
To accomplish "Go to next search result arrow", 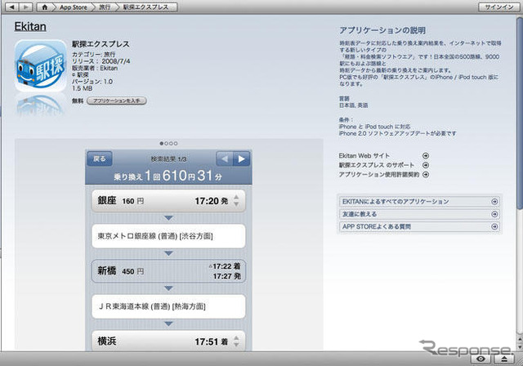I will pyautogui.click(x=242, y=159).
